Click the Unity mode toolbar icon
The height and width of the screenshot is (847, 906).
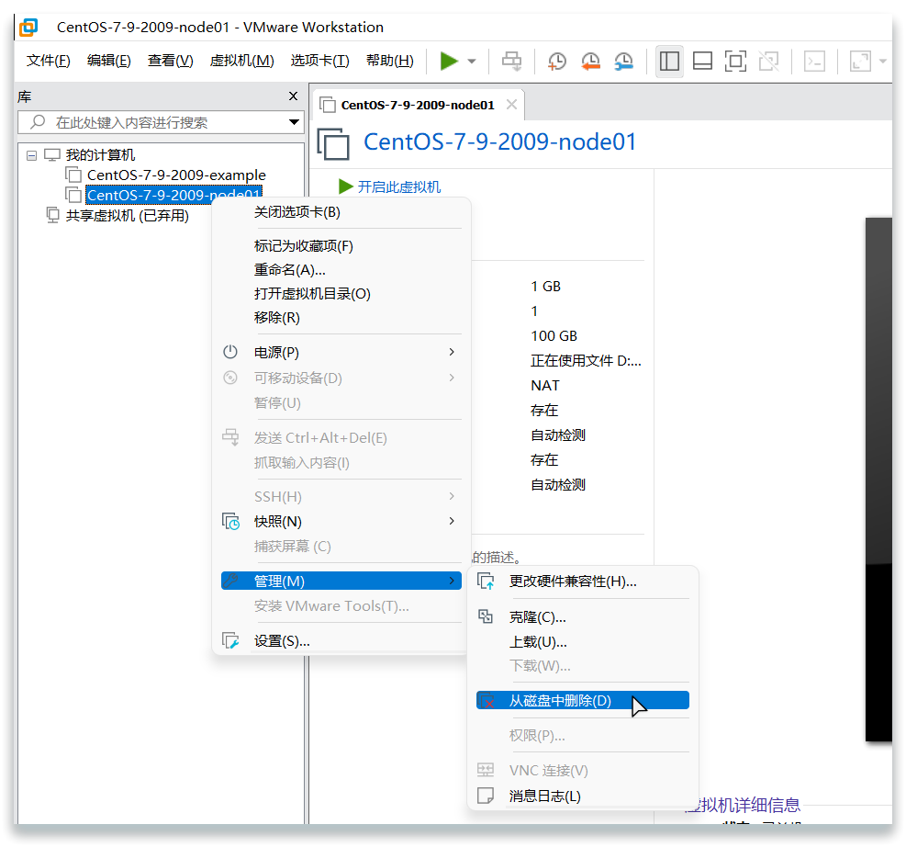click(x=768, y=61)
